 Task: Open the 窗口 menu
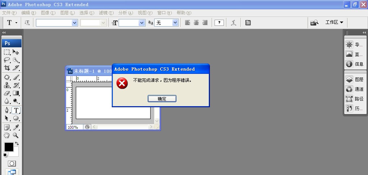pos(165,13)
